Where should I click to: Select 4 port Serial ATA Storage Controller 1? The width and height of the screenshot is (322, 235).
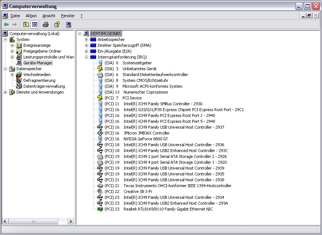[166, 162]
